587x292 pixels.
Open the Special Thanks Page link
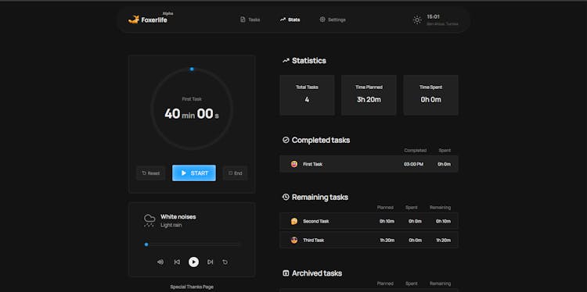(x=192, y=287)
